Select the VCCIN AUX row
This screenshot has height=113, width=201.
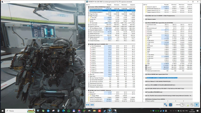(x=169, y=46)
